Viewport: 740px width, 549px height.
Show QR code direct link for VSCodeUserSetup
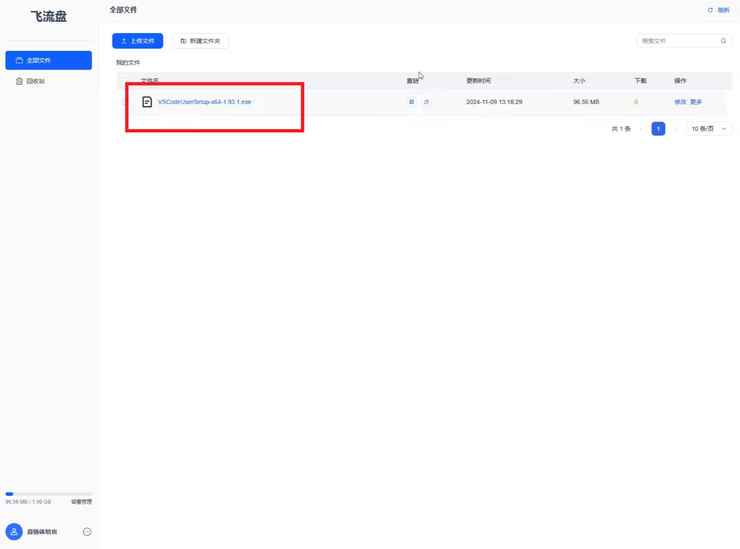[x=411, y=102]
